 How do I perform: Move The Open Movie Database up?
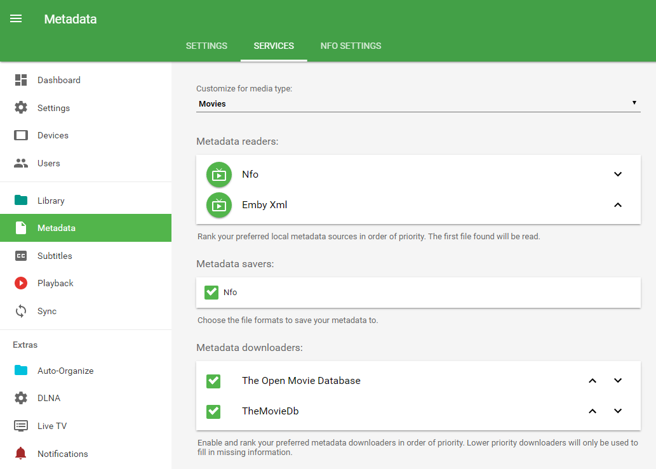tap(592, 380)
